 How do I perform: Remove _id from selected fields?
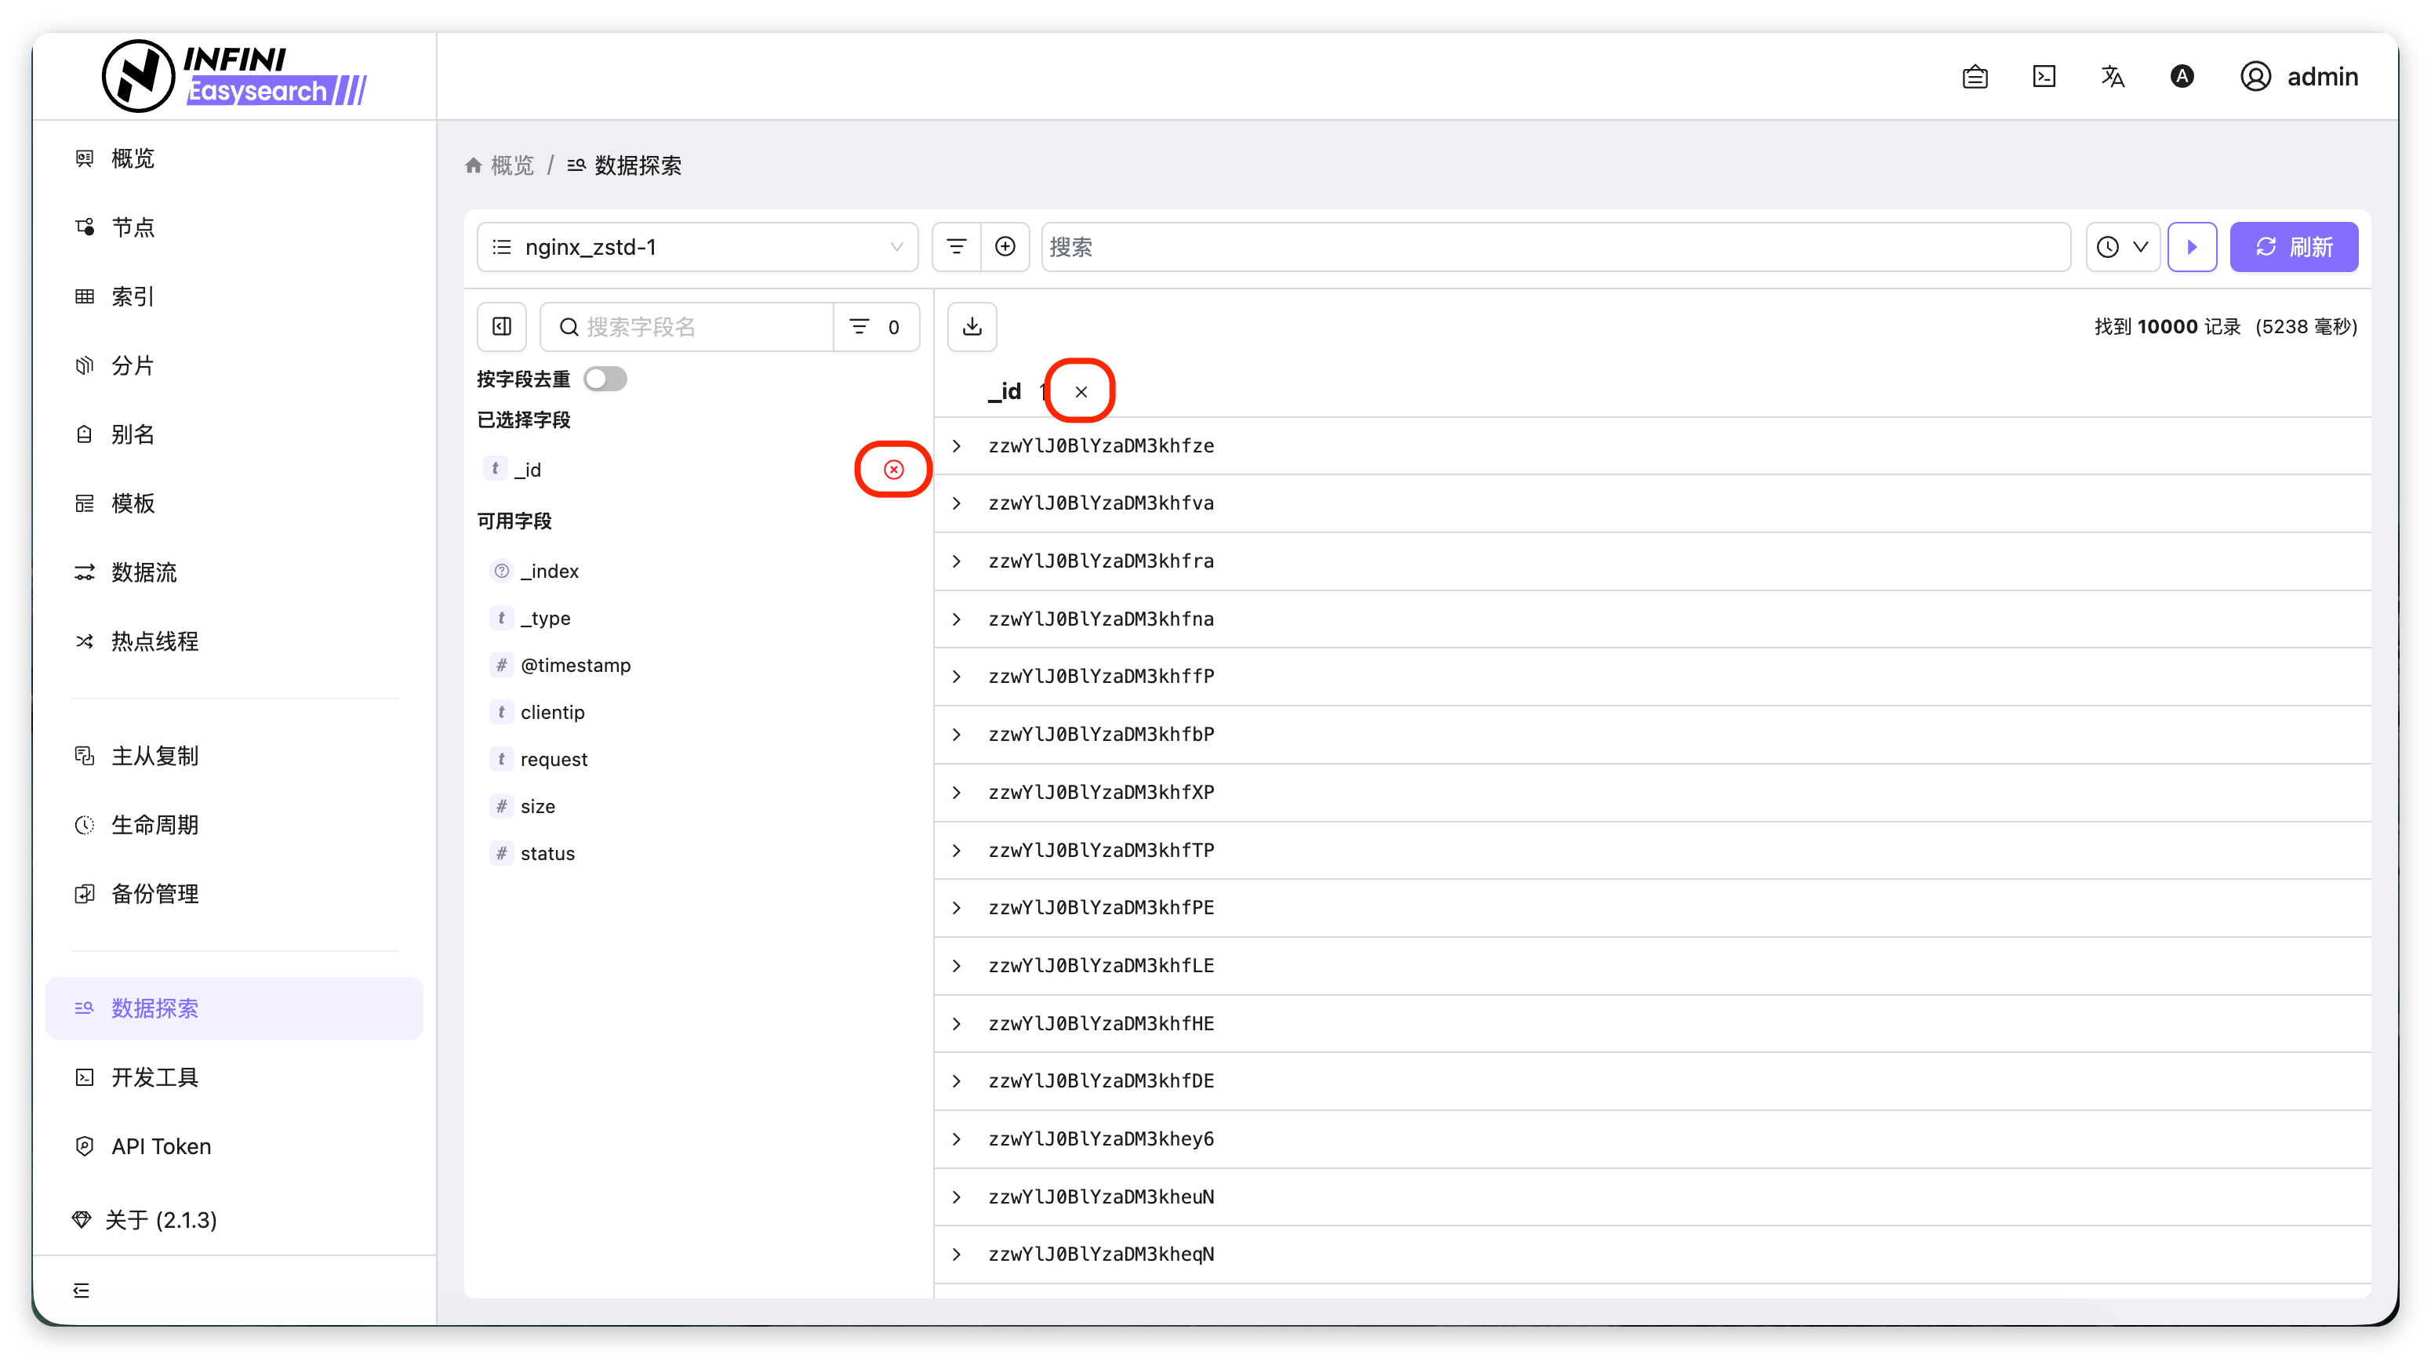click(x=892, y=469)
